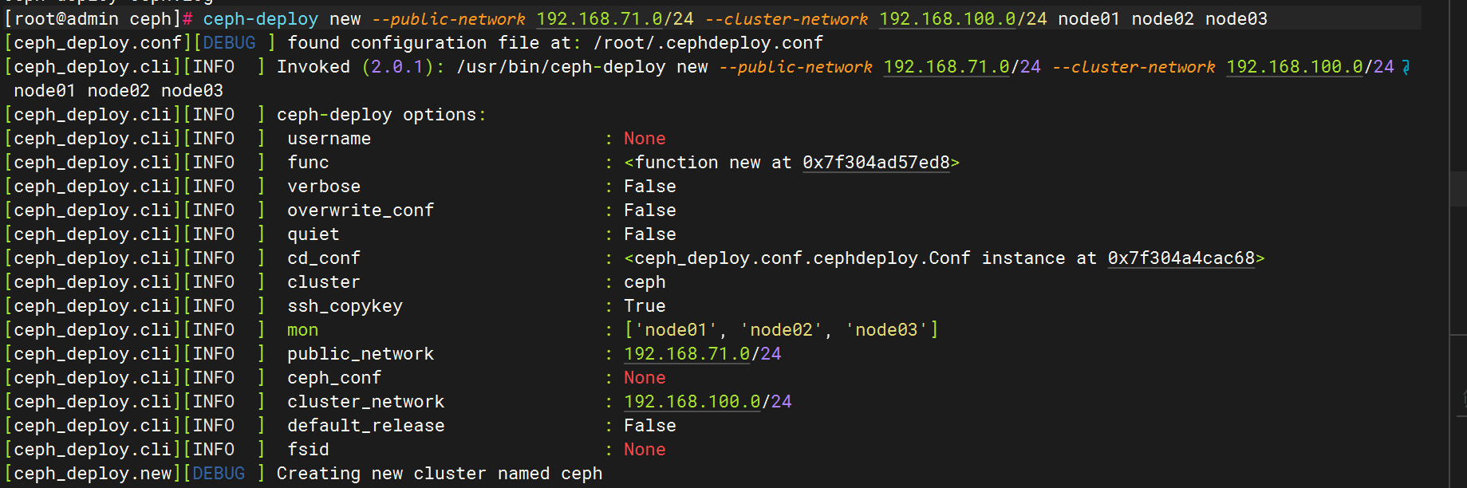Click '/usr/bin/ceph-deploy' on the Invoked line
The image size is (1467, 488).
click(561, 67)
